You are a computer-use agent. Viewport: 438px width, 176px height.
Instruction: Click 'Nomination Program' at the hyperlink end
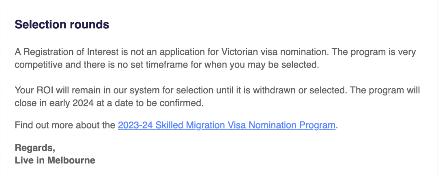pyautogui.click(x=292, y=125)
